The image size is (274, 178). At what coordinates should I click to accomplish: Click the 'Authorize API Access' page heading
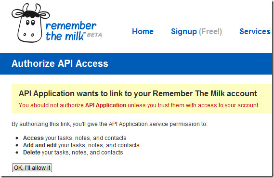(60, 64)
